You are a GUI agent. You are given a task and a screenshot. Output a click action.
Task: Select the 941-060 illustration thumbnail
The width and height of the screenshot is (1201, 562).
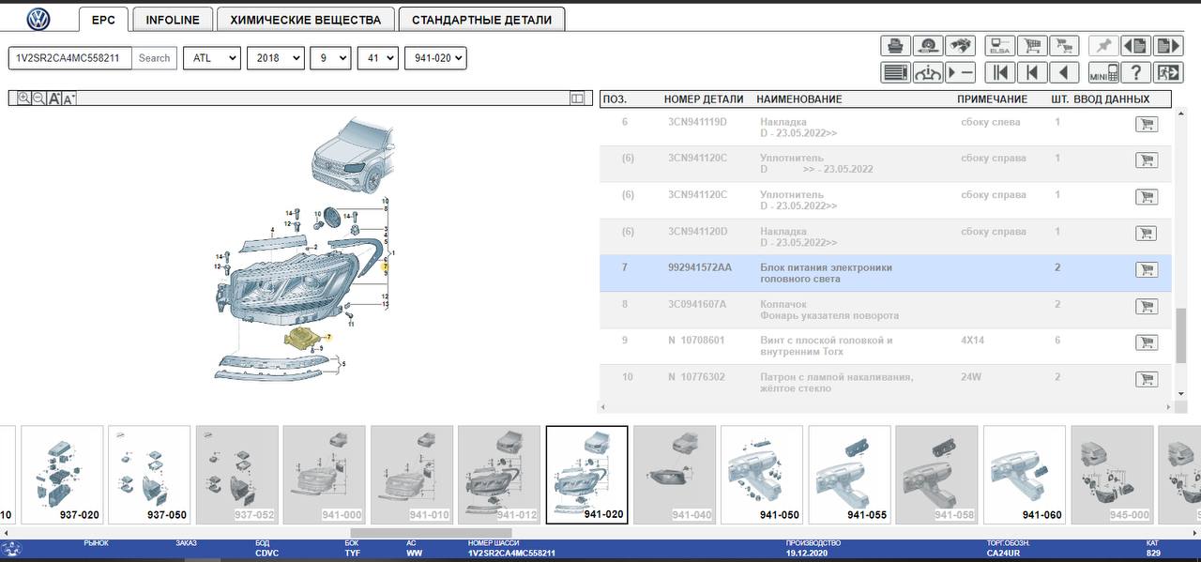(1025, 475)
